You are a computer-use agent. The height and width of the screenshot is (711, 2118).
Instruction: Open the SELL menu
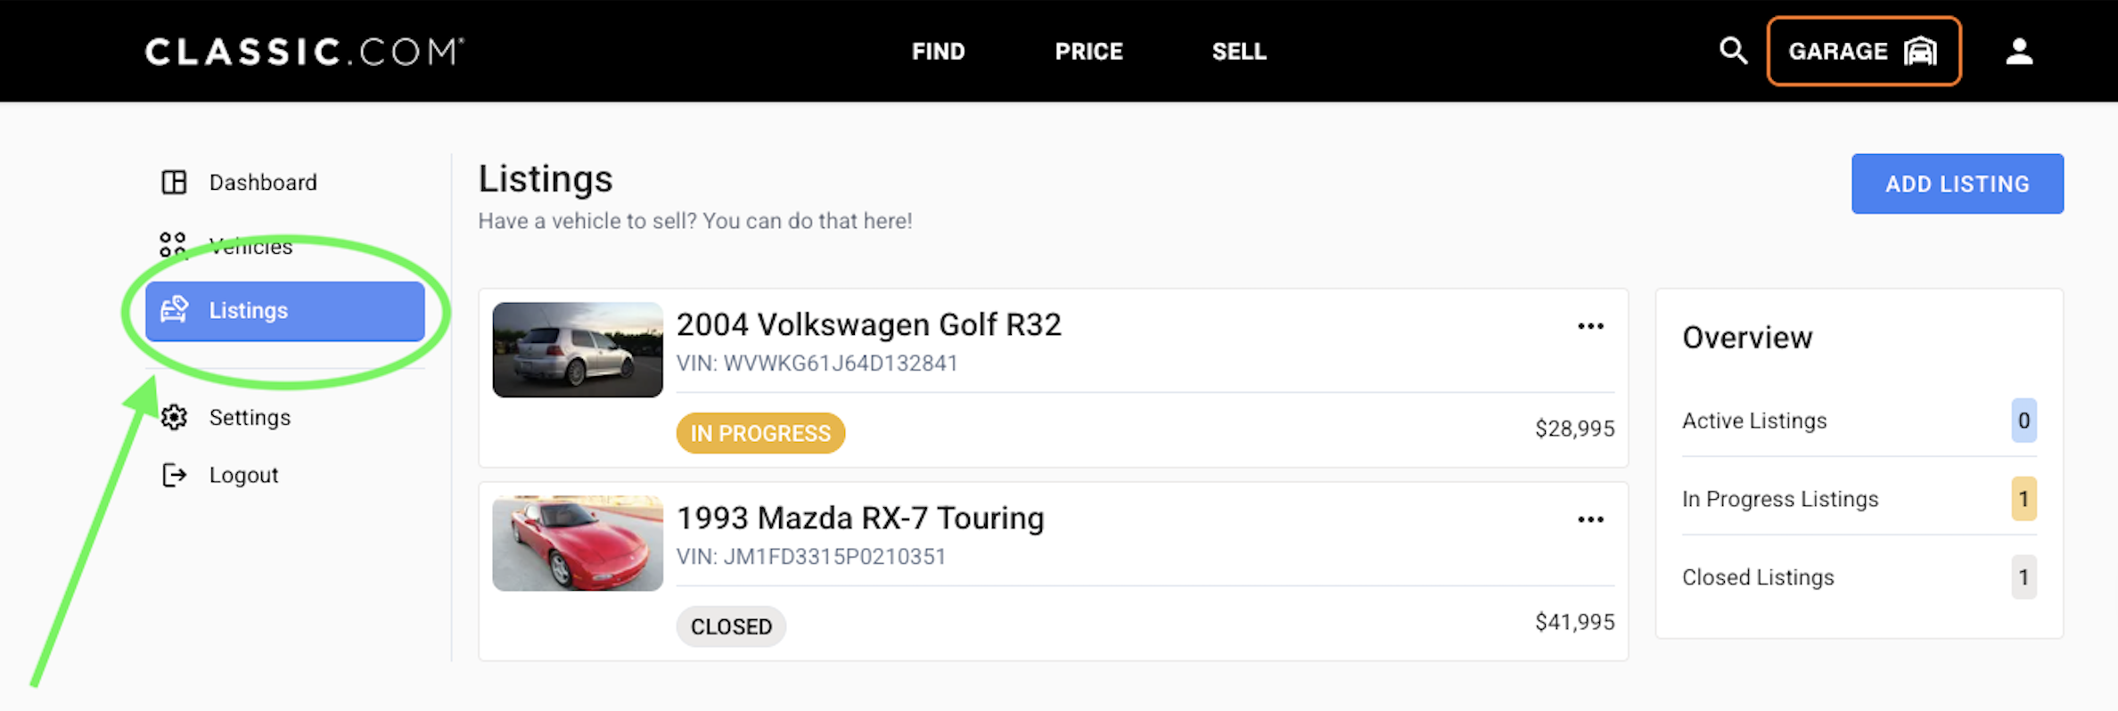pyautogui.click(x=1239, y=52)
